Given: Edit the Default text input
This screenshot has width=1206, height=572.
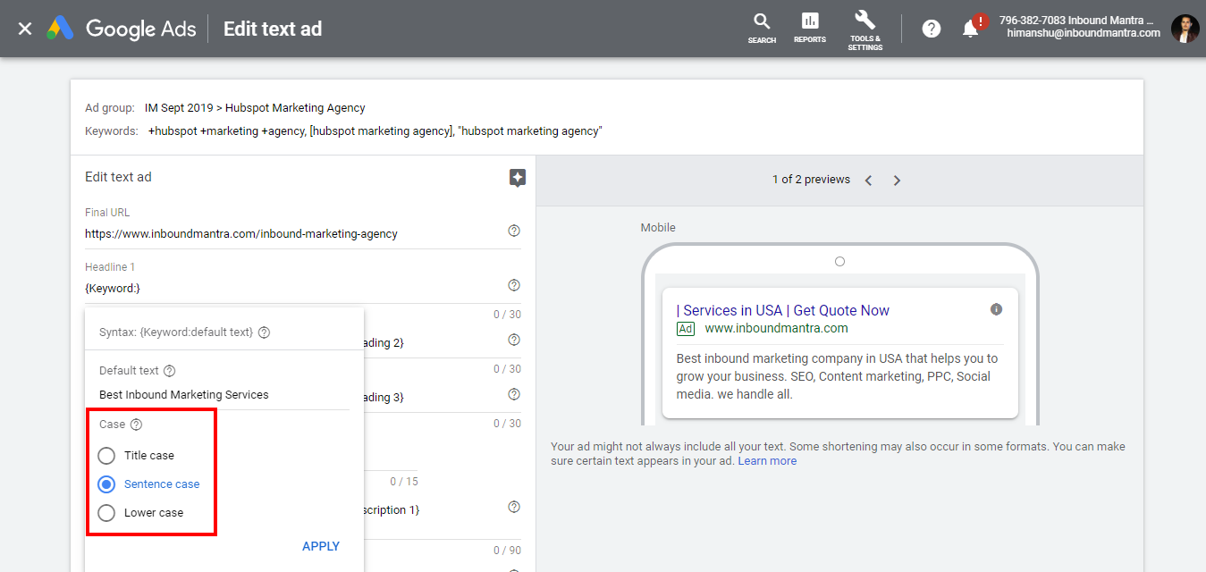Looking at the screenshot, I should pyautogui.click(x=224, y=394).
